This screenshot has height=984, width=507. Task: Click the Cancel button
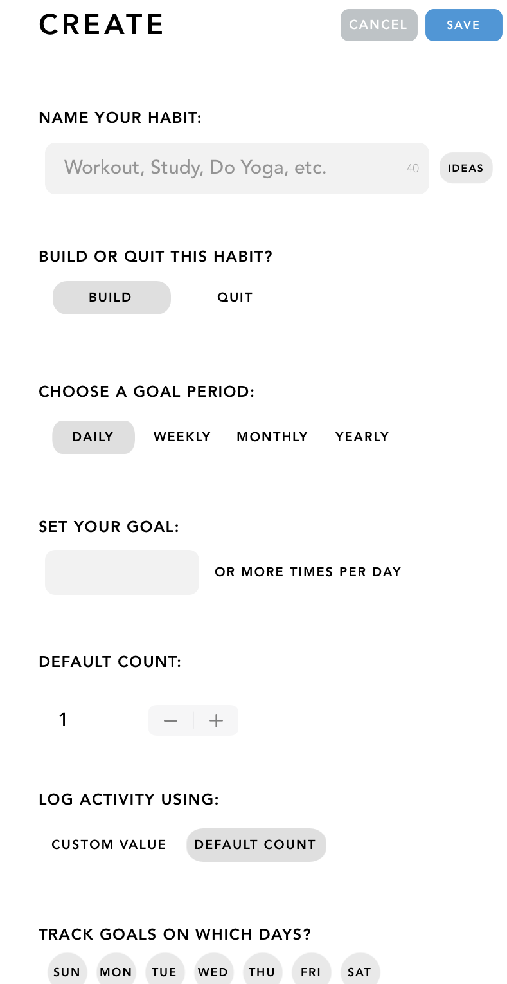[378, 25]
